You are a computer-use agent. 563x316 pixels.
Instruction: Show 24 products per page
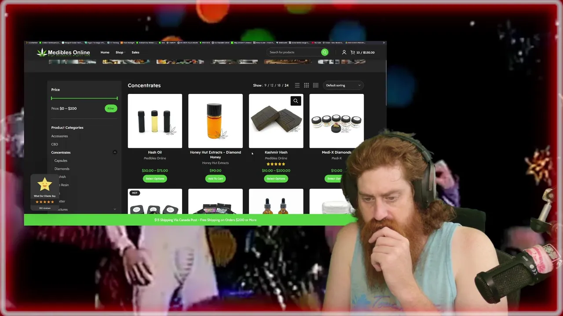(286, 85)
